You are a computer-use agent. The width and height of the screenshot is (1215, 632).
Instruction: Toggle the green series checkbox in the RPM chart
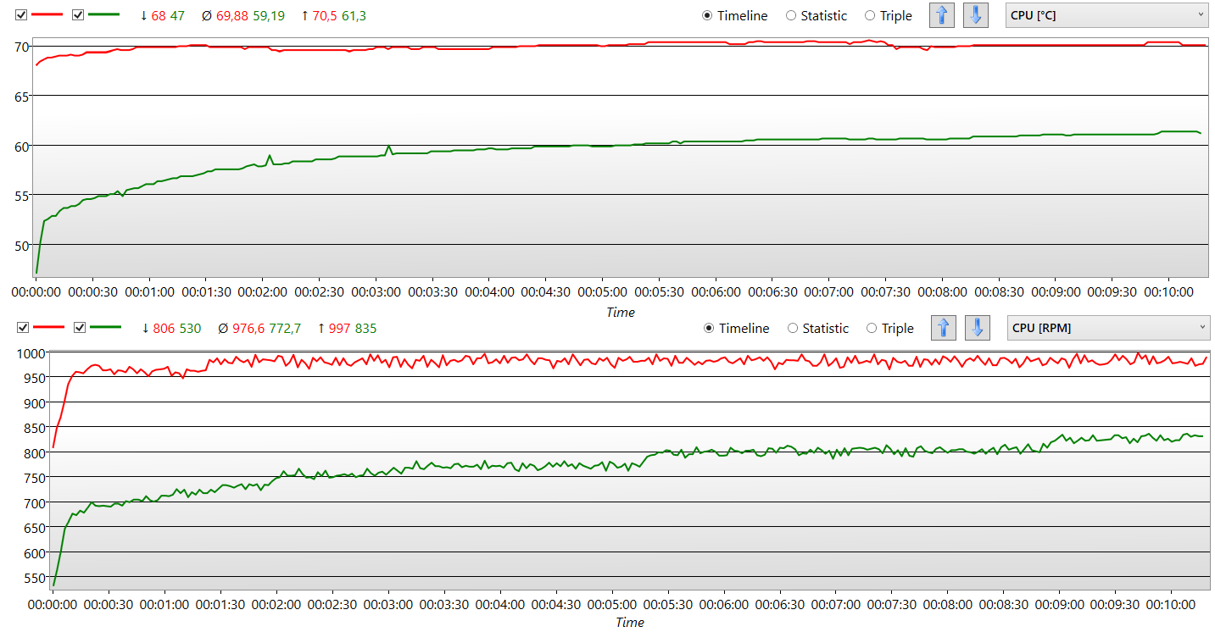(80, 328)
